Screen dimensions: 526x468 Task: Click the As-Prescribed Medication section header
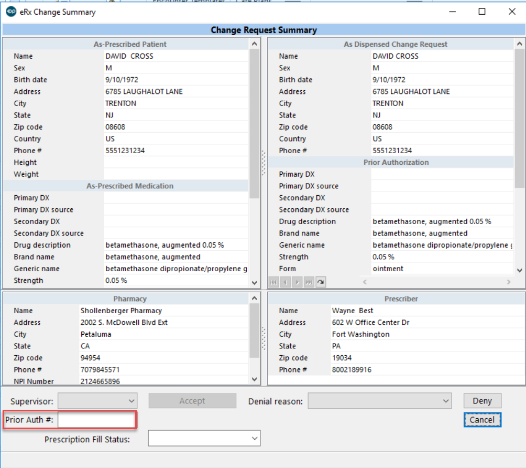126,186
